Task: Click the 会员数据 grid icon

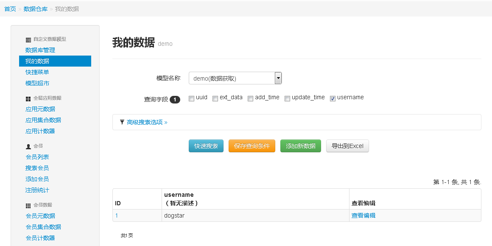Action: coord(28,206)
